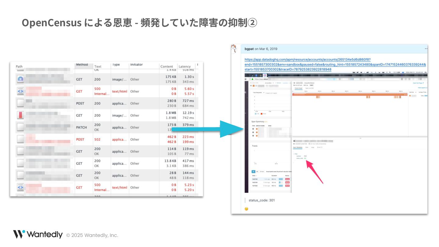This screenshot has height=247, width=439.
Task: Switch to the Error tab in span details
Action: [x=319, y=147]
